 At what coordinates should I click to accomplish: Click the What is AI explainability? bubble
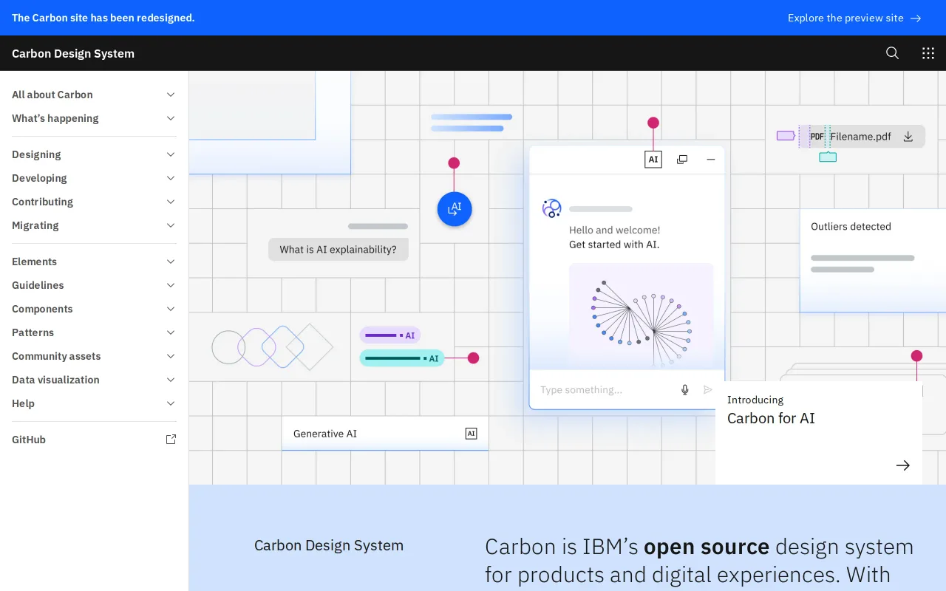tap(338, 250)
